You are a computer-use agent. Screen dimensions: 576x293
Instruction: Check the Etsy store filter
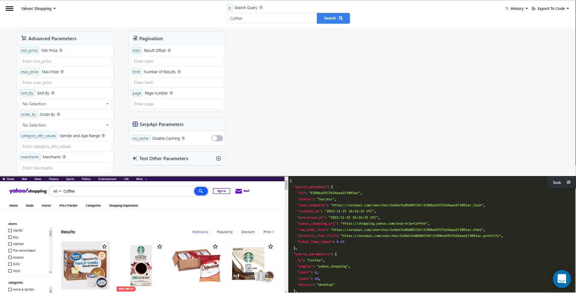tap(10, 237)
